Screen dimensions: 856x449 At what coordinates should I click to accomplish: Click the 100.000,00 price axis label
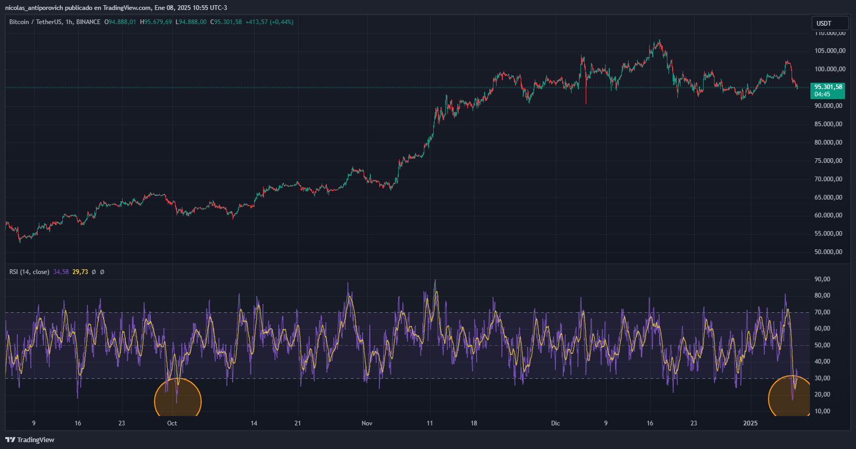click(x=829, y=69)
